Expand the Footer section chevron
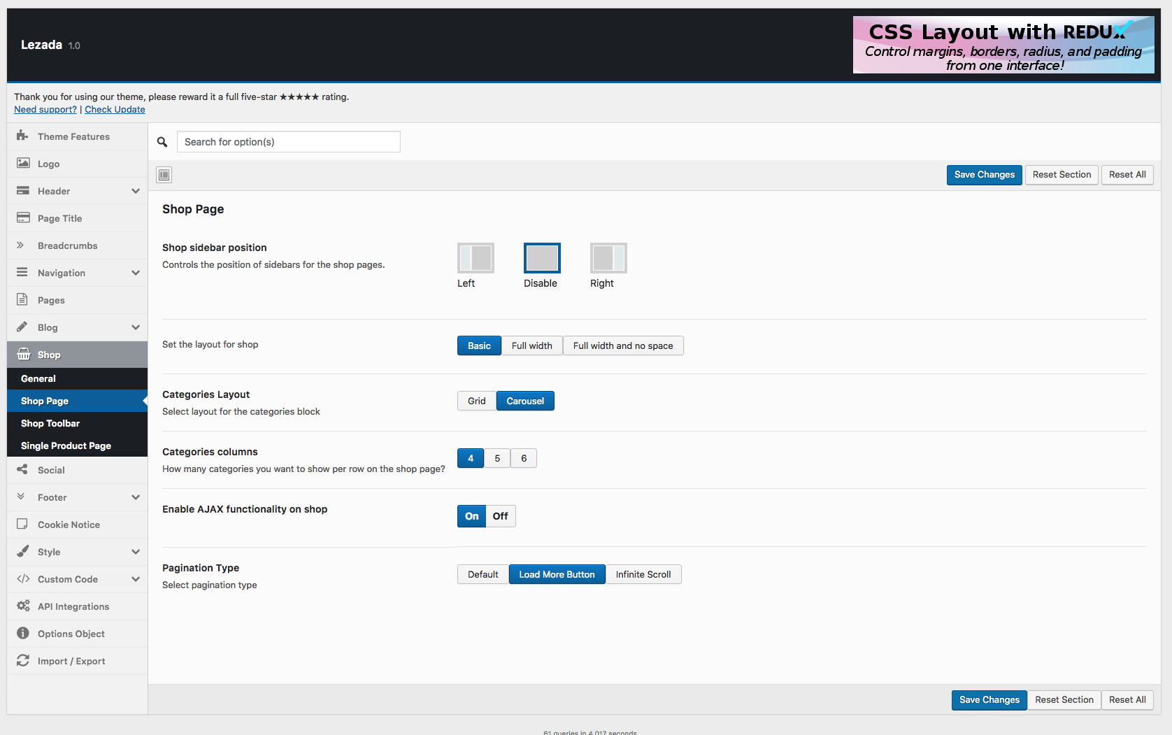1172x735 pixels. [136, 497]
